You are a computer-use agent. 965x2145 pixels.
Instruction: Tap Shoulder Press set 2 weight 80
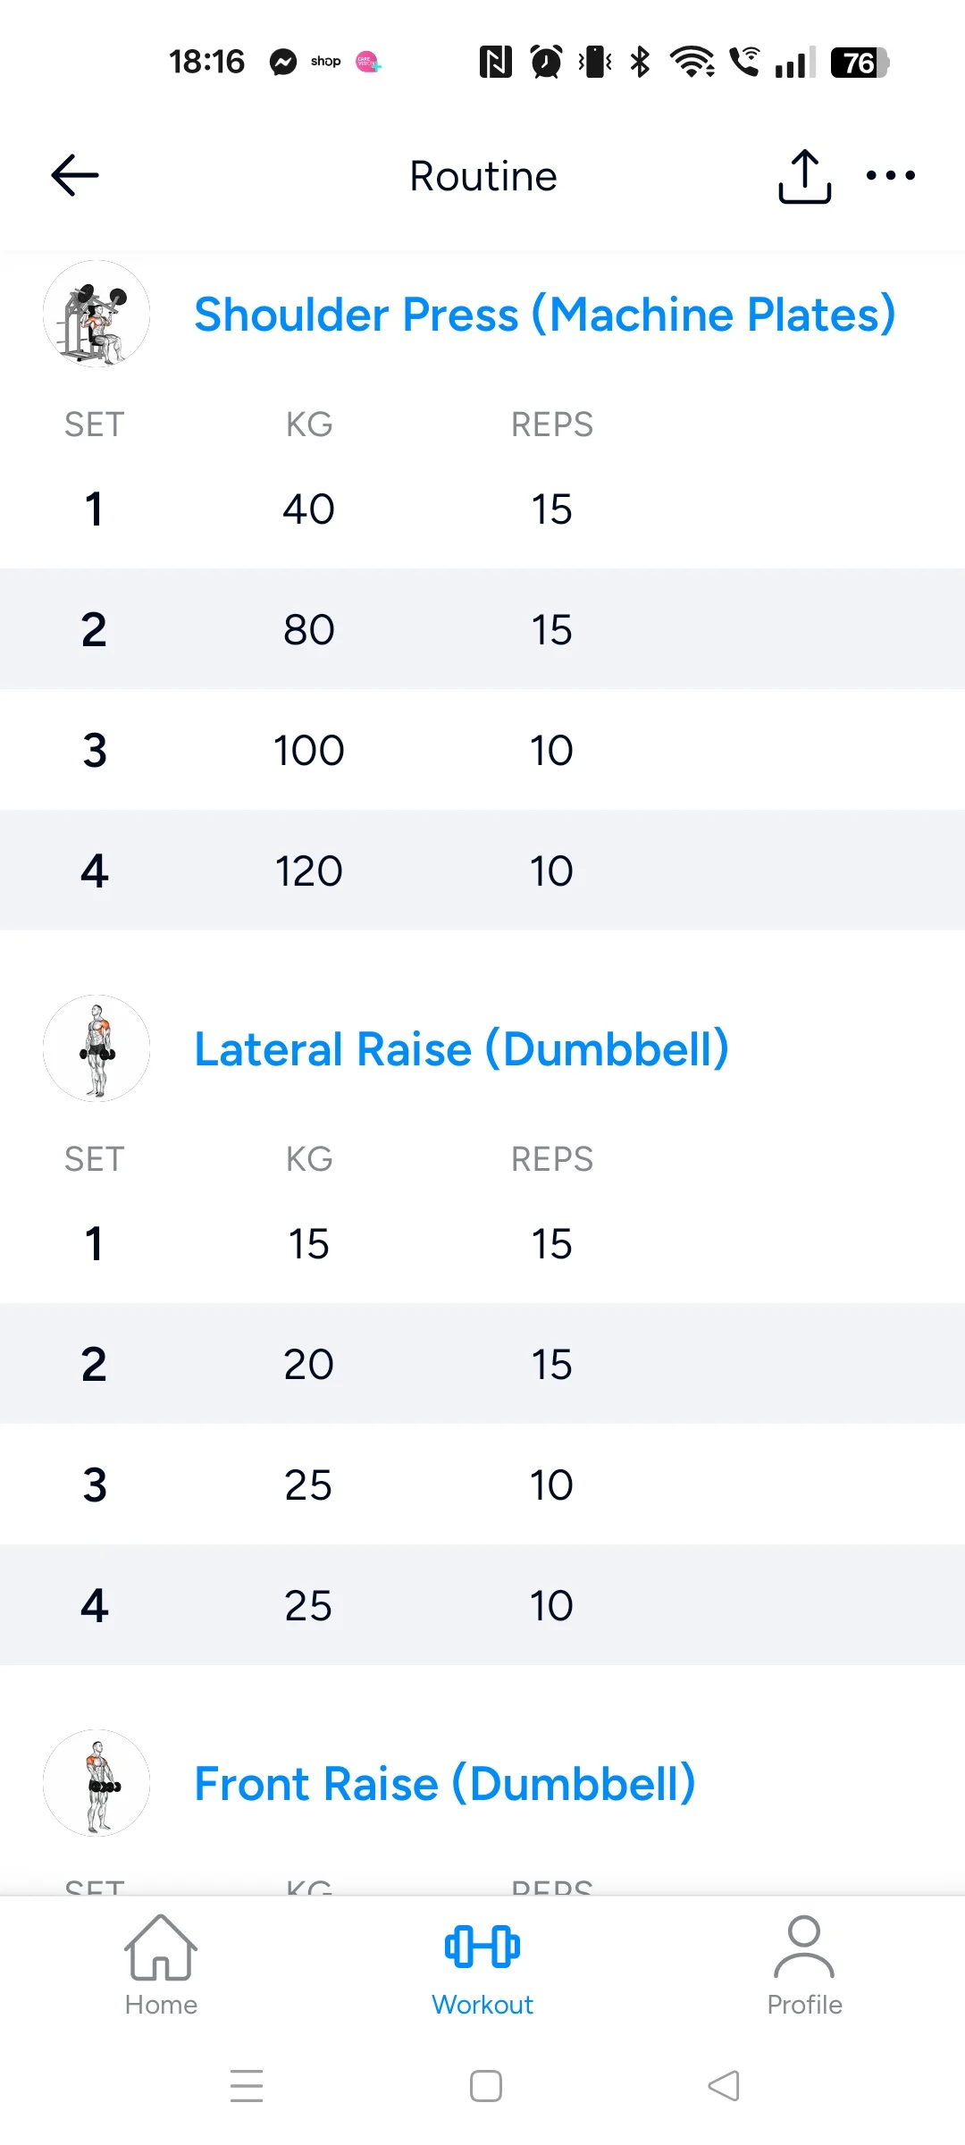(308, 630)
